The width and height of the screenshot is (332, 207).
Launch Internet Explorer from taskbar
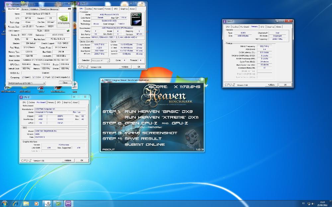point(15,204)
